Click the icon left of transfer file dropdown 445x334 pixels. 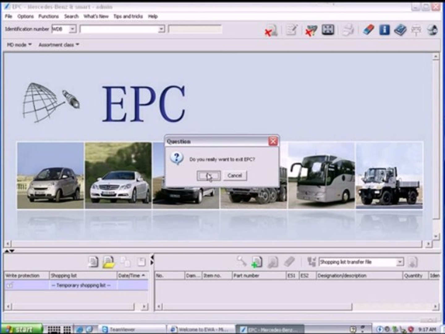tap(311, 262)
